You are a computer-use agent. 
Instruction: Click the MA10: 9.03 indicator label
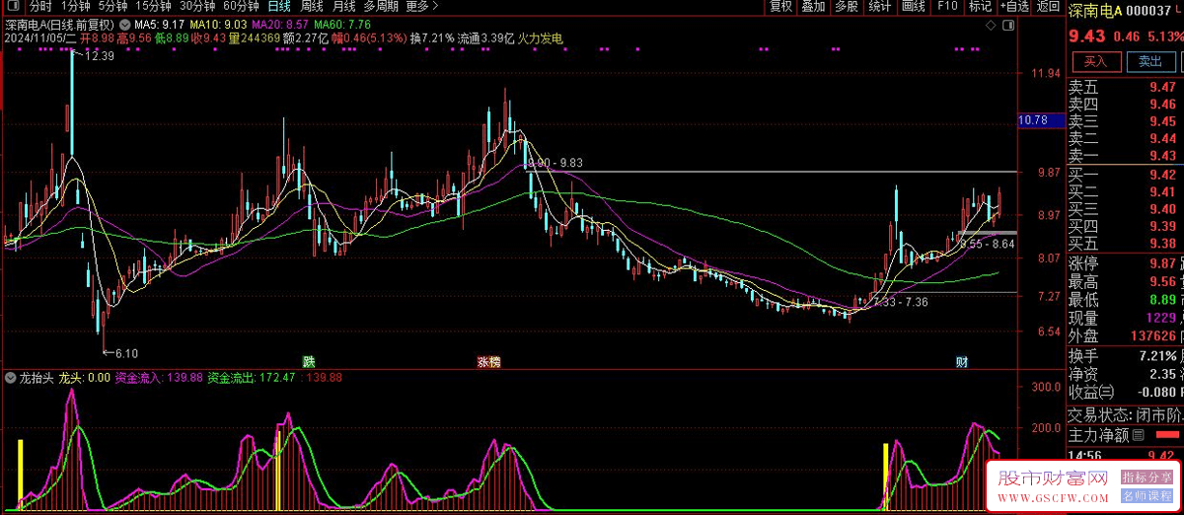(x=216, y=23)
